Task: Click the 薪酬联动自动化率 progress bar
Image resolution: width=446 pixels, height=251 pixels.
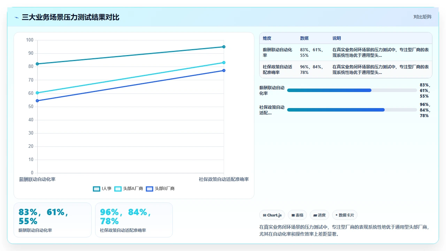Action: pos(352,90)
